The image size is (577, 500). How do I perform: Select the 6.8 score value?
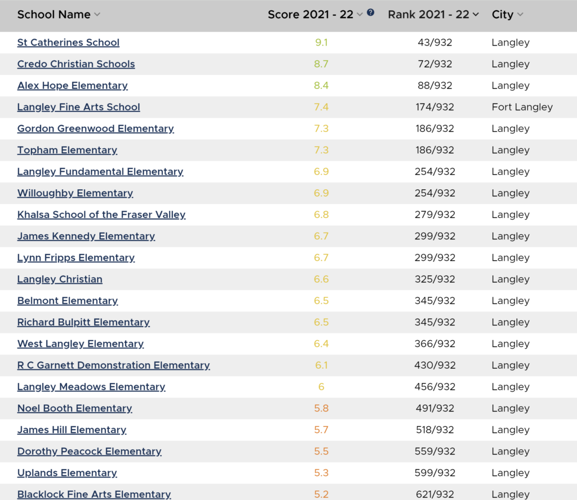point(321,215)
